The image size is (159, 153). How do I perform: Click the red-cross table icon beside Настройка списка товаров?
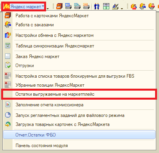(8, 76)
